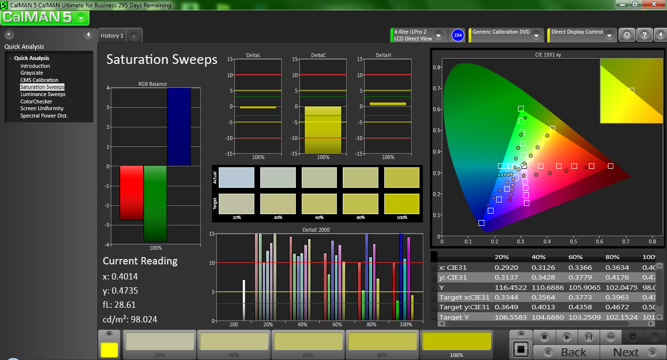Collapse the right panel using arrow button
Viewport: 667px width, 360px height.
tap(660, 35)
